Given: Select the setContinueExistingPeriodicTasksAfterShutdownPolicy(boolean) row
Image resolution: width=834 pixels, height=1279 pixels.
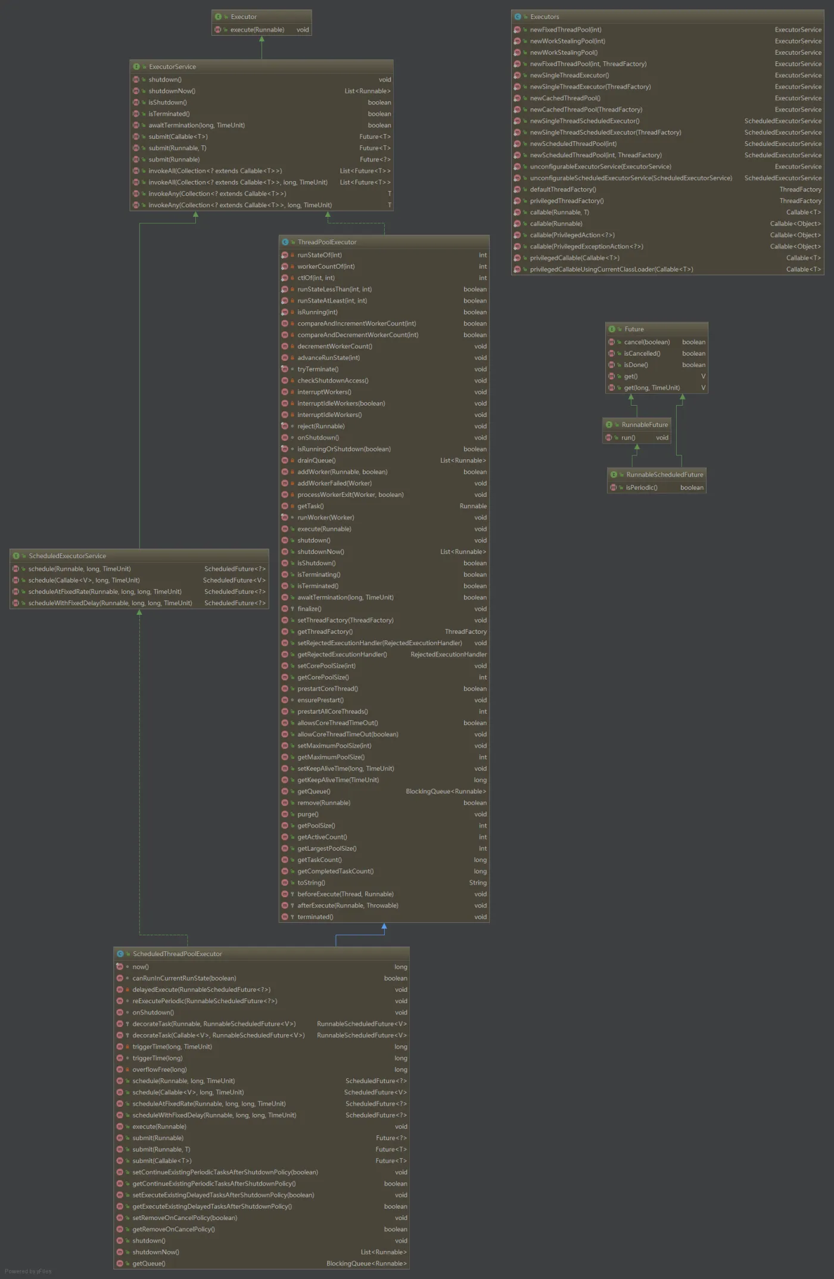Looking at the screenshot, I should (x=262, y=1172).
